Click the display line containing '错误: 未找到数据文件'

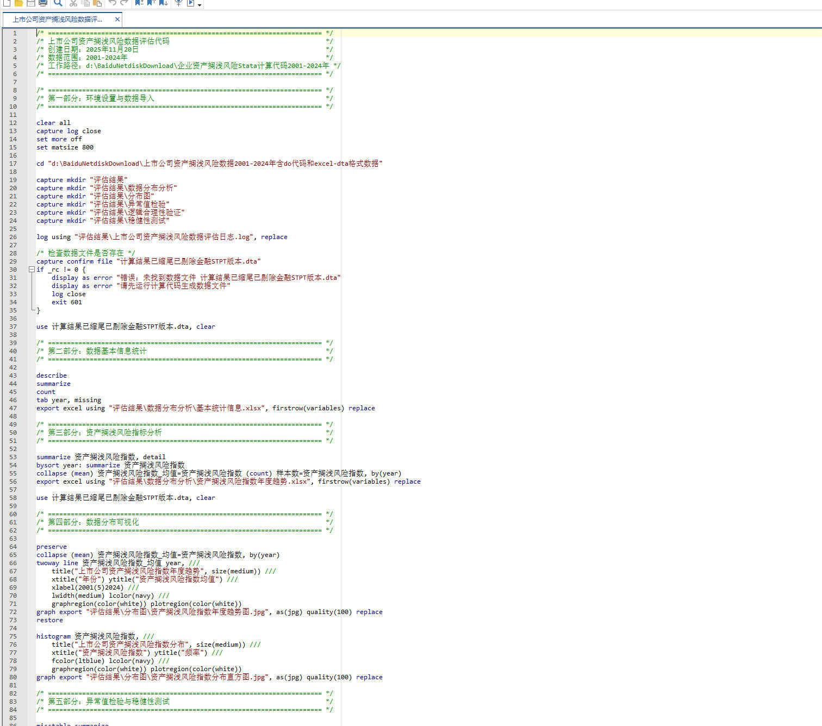[196, 278]
